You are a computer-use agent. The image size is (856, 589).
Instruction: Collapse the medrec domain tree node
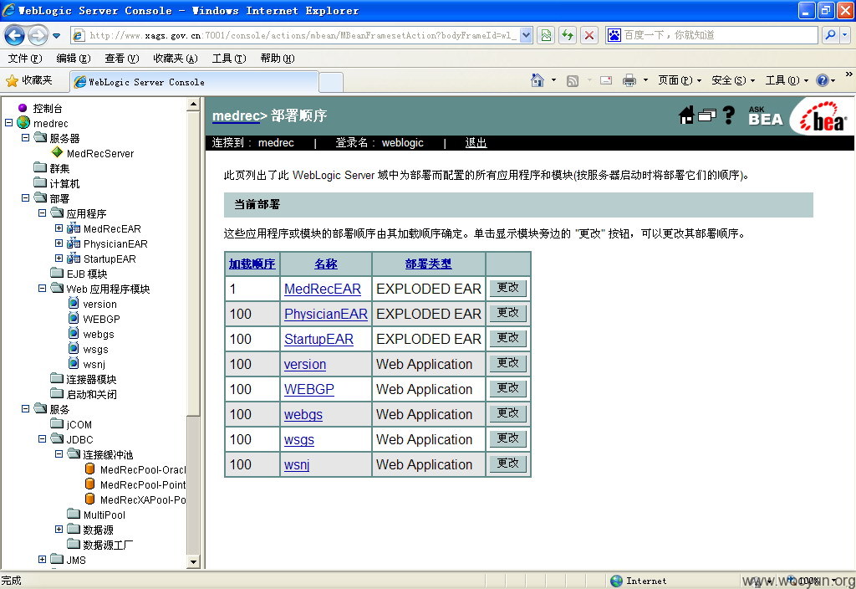[x=8, y=123]
